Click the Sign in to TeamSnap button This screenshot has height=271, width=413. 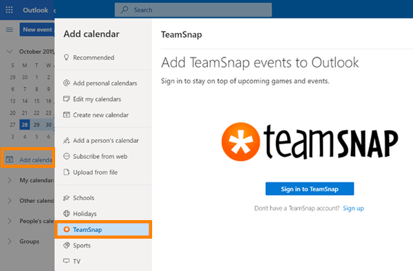[310, 188]
